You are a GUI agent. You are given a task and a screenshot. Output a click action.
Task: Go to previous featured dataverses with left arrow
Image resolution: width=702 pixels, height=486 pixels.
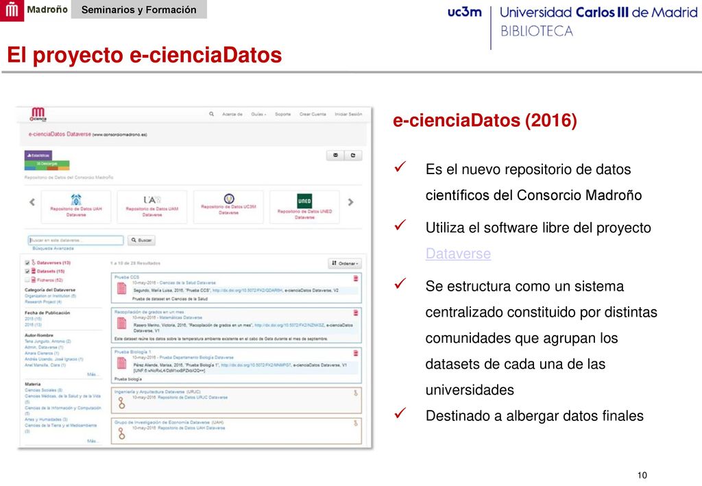[32, 202]
